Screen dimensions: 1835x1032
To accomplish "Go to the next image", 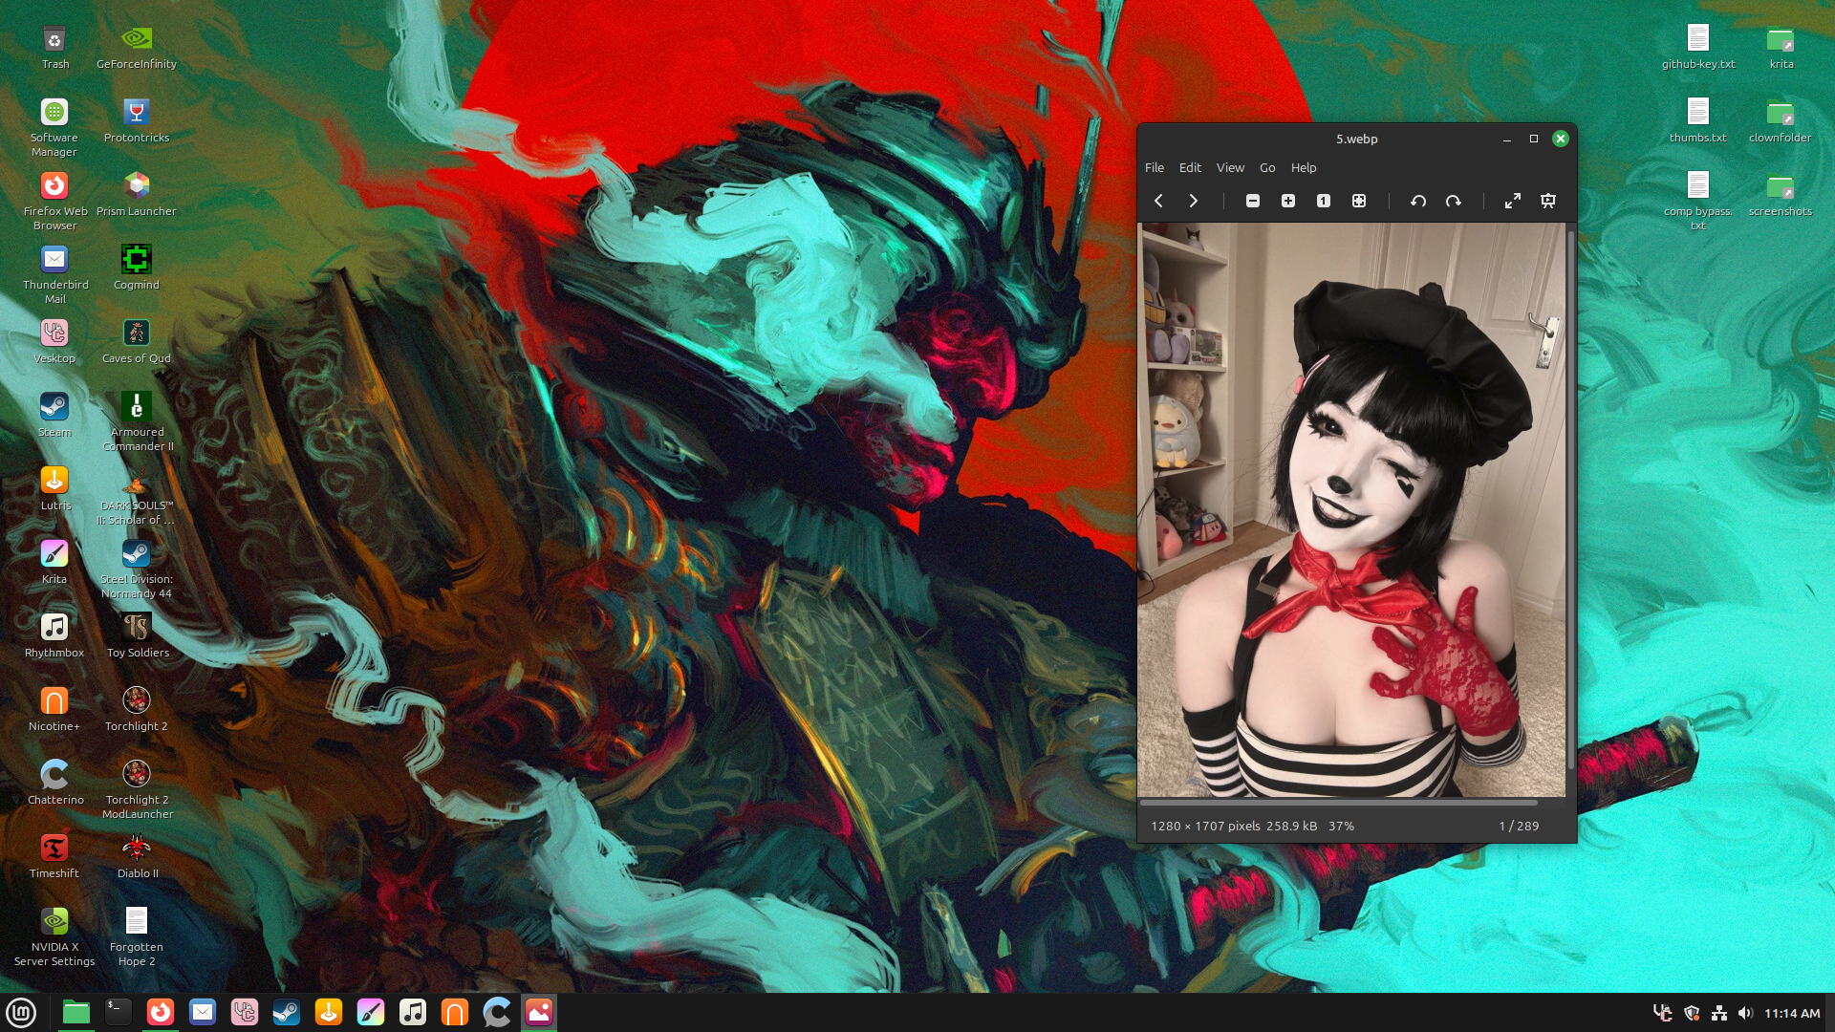I will click(1193, 201).
